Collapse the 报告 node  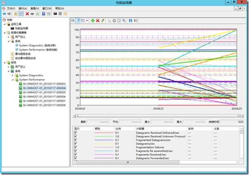(x=4, y=62)
